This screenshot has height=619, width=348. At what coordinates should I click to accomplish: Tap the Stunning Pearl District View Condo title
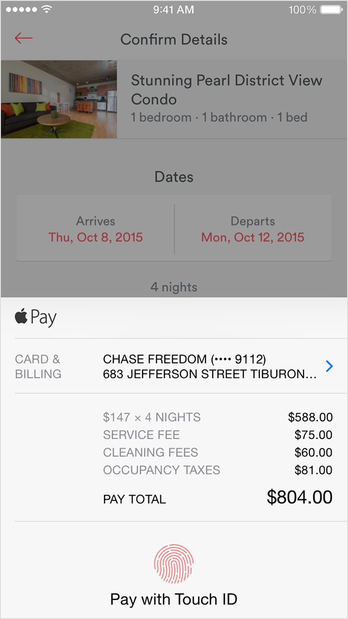pos(226,90)
